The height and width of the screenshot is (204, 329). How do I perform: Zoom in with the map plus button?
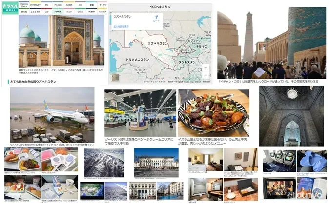[x=206, y=68]
